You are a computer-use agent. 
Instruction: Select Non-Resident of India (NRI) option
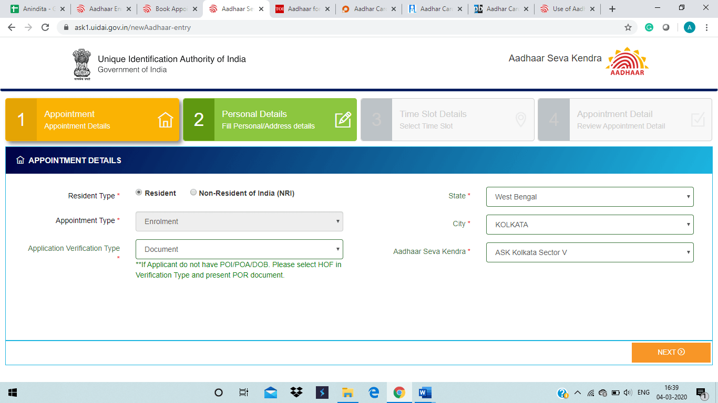point(193,193)
